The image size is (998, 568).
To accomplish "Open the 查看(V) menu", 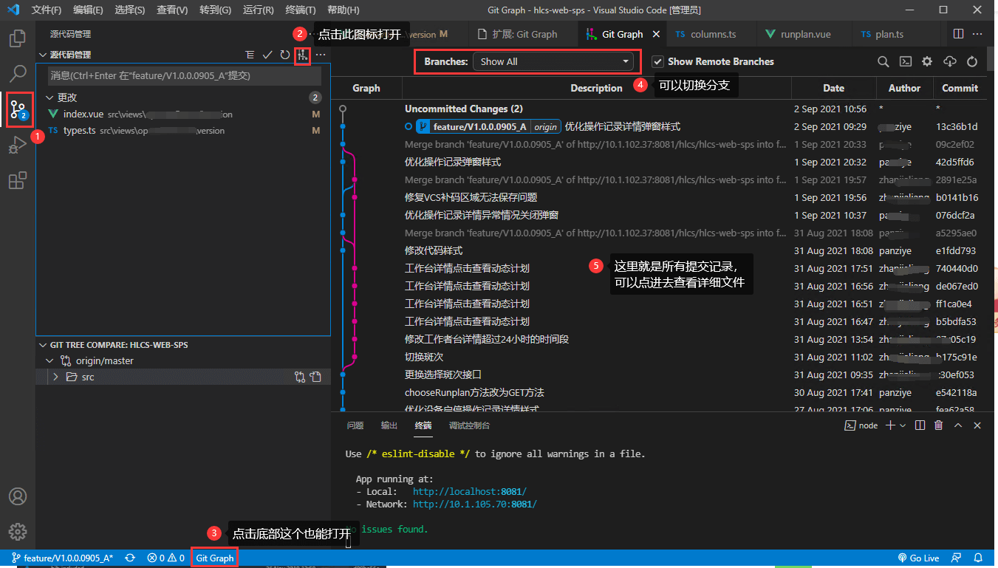I will point(172,10).
